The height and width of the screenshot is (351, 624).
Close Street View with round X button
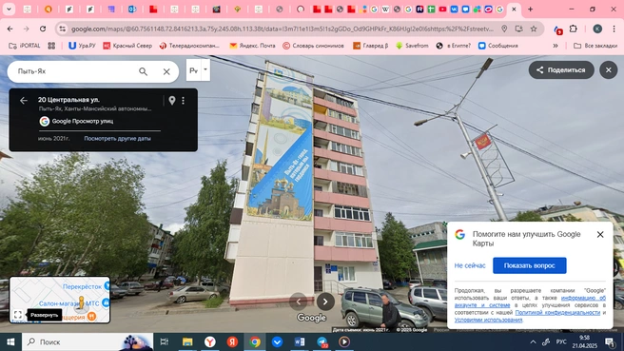(x=609, y=70)
